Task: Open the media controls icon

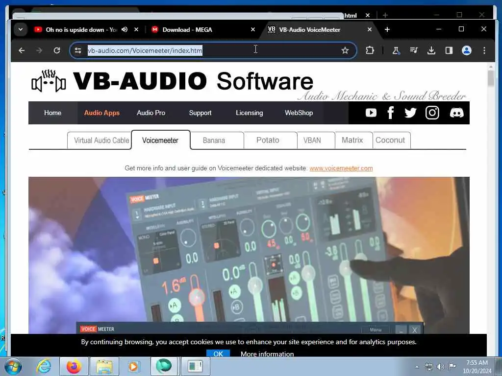Action: pyautogui.click(x=414, y=50)
